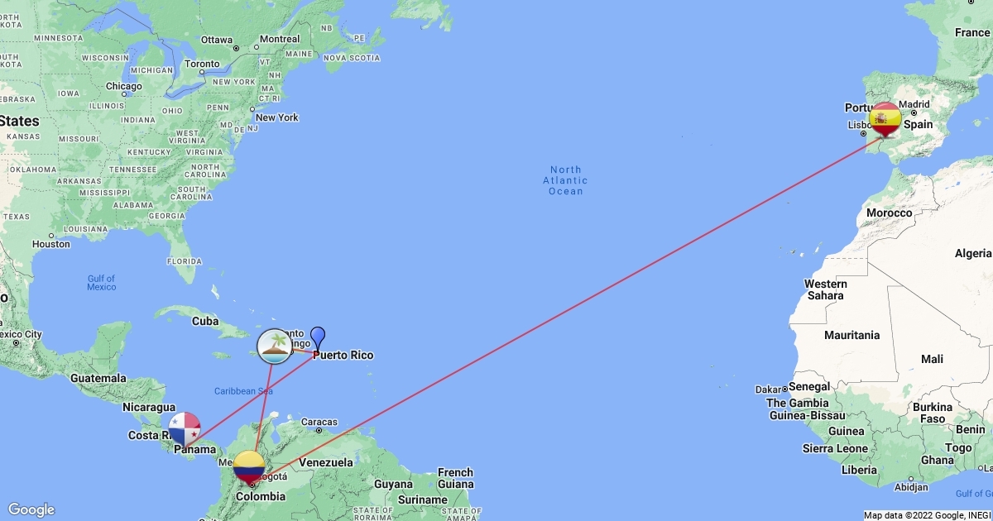
Task: Click the Caracas city dot
Action: pyautogui.click(x=319, y=432)
